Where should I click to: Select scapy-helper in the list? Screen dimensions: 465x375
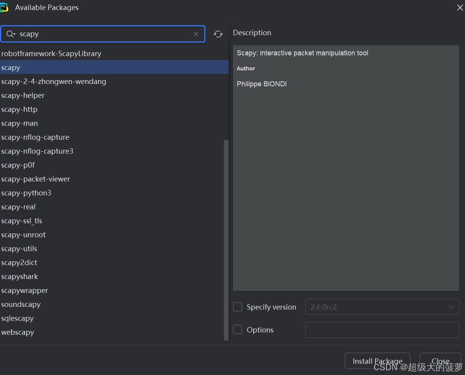pyautogui.click(x=114, y=95)
